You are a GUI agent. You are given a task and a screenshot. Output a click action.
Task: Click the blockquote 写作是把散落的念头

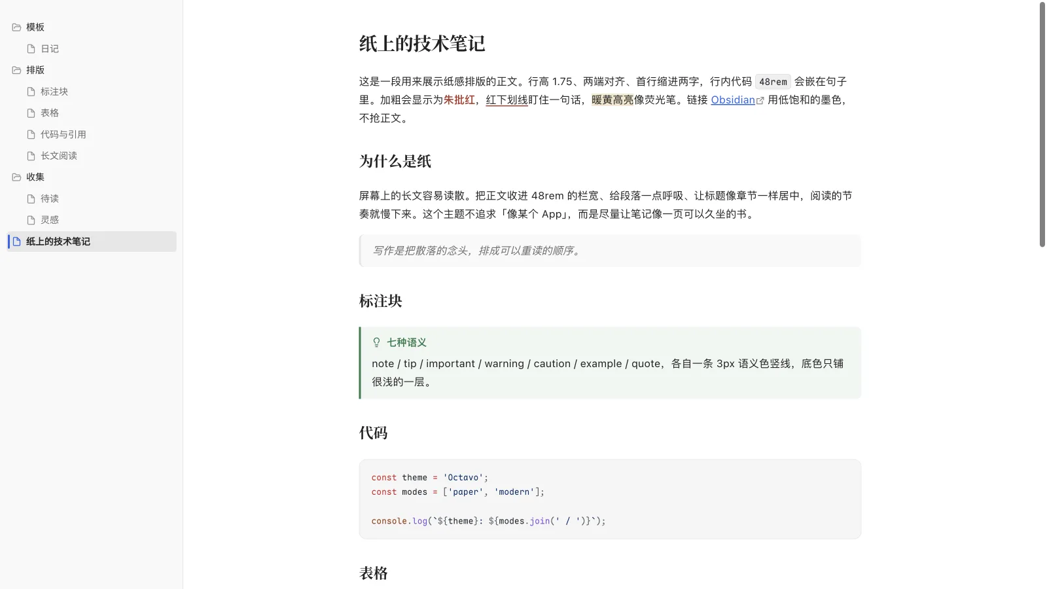(x=610, y=251)
